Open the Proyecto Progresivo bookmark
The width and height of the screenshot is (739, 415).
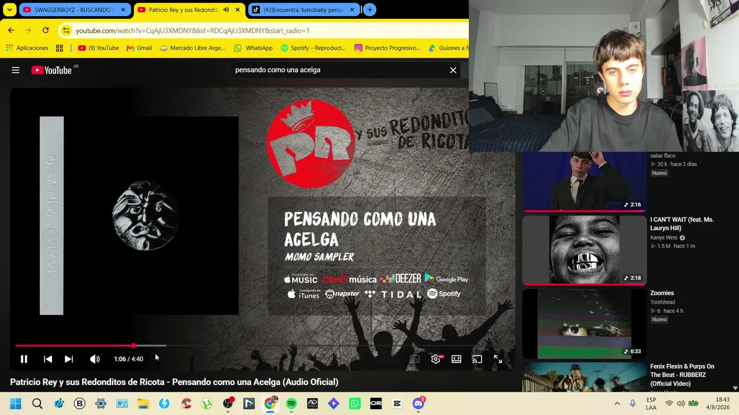387,48
